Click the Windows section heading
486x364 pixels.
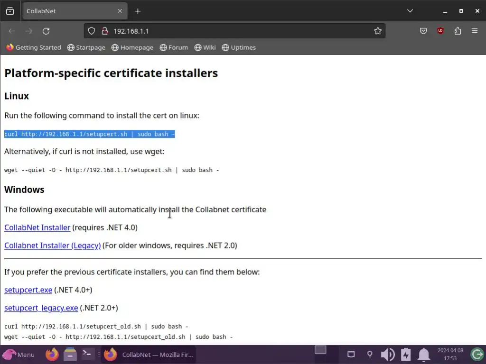click(24, 190)
